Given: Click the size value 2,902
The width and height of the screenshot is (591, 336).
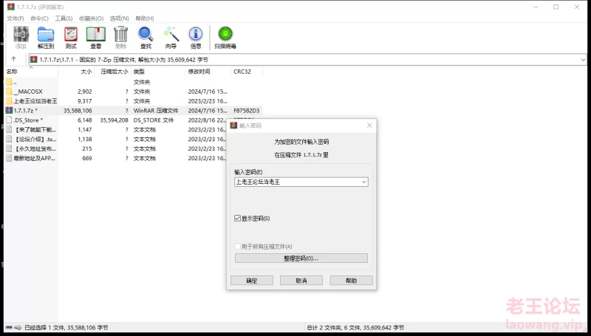Looking at the screenshot, I should (x=85, y=92).
